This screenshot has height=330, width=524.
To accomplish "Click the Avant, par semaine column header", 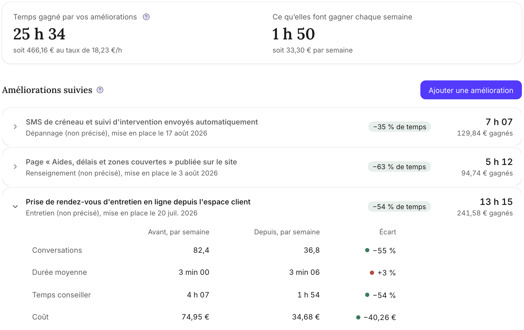I will coord(179,232).
